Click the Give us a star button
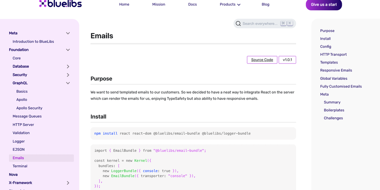The image size is (380, 190). click(324, 4)
